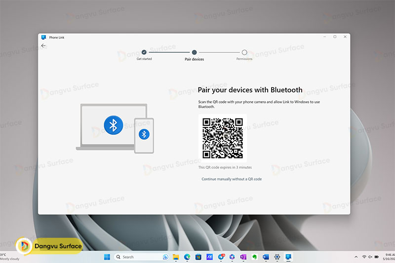Screen dimensions: 395x263
Task: Open Settings gear from taskbar
Action: (x=277, y=257)
